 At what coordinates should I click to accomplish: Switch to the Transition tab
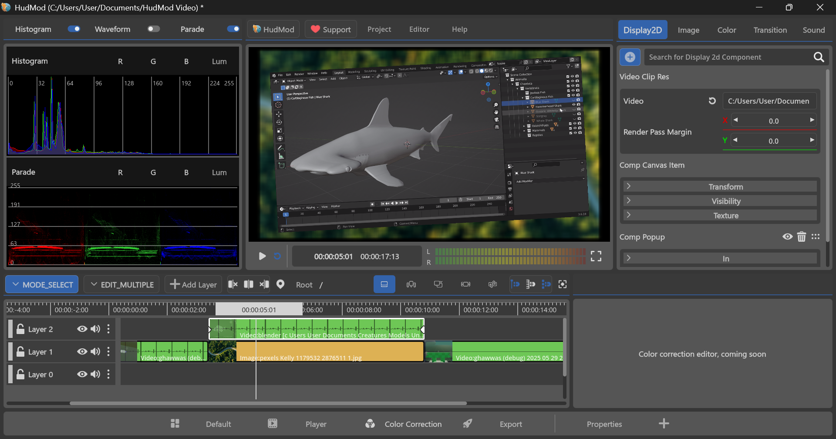(770, 30)
